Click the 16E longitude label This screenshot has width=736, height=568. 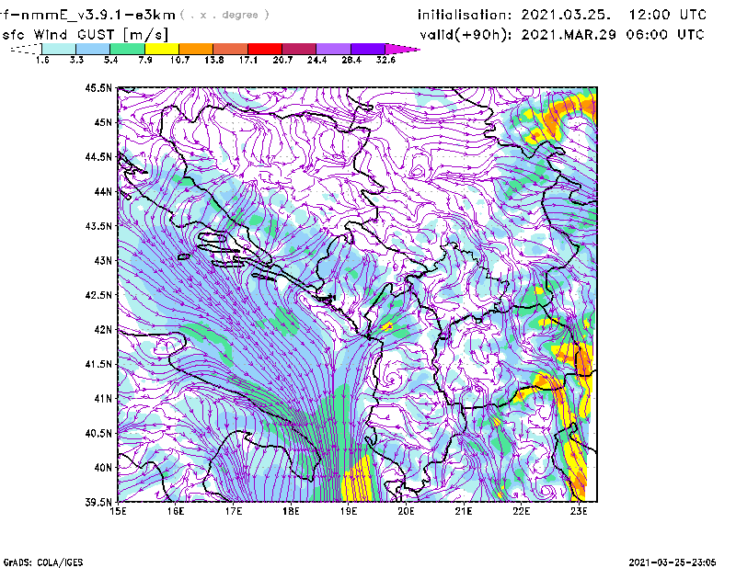coord(176,511)
